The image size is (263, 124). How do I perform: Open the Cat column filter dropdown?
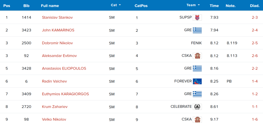click(120, 5)
